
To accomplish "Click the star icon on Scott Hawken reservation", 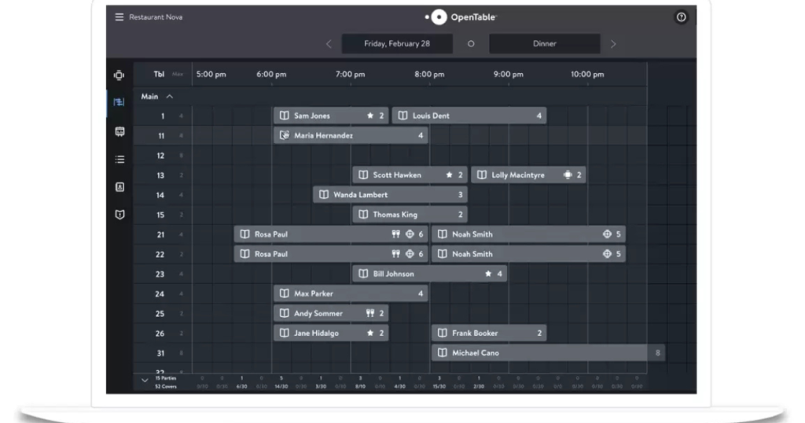I will pyautogui.click(x=449, y=175).
